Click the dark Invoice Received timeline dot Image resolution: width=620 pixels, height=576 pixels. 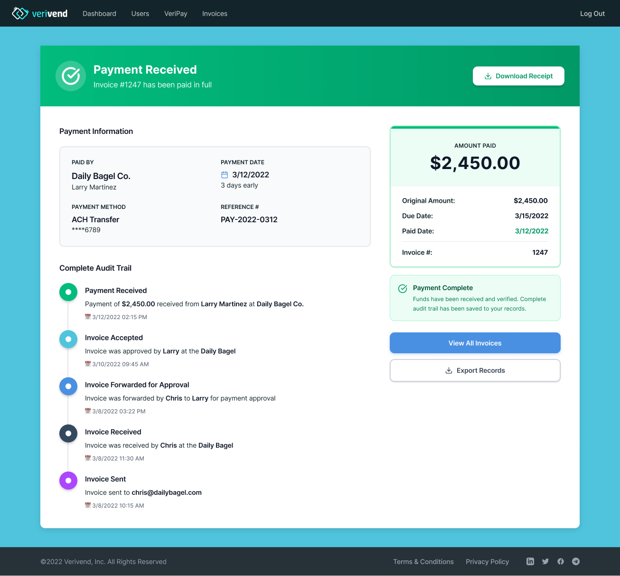pyautogui.click(x=68, y=434)
